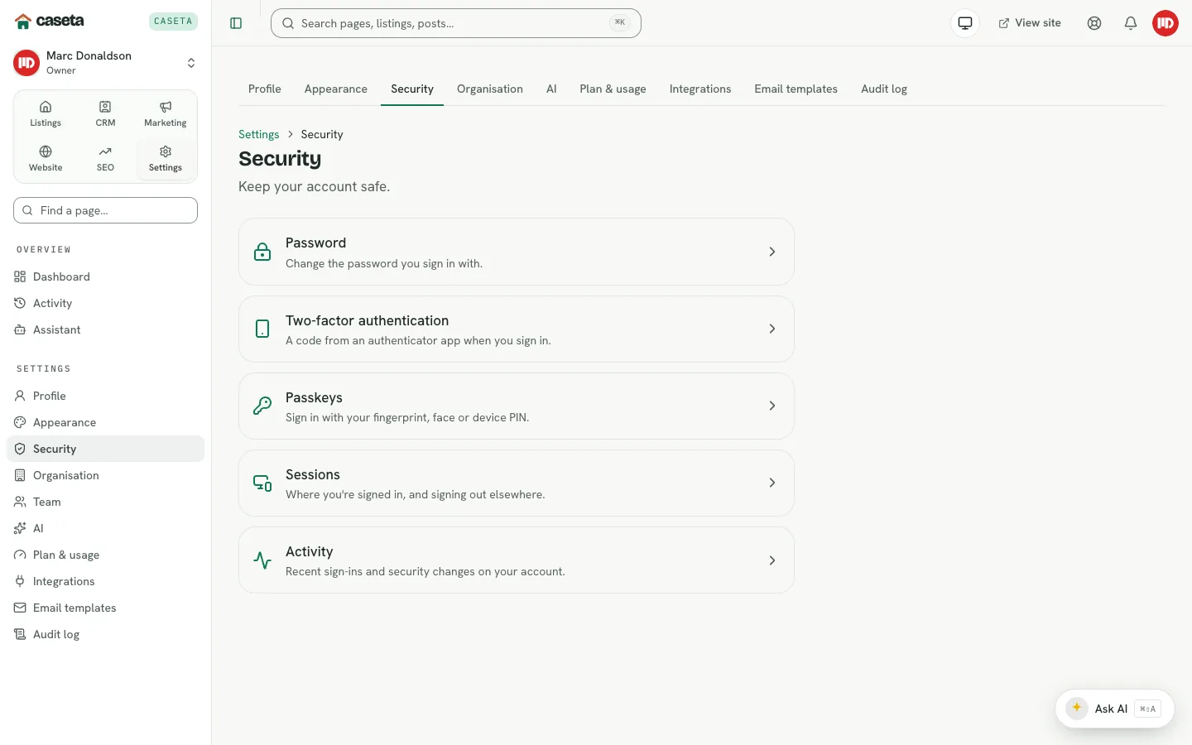Switch to the Appearance tab
Viewport: 1192px width, 745px height.
(336, 89)
